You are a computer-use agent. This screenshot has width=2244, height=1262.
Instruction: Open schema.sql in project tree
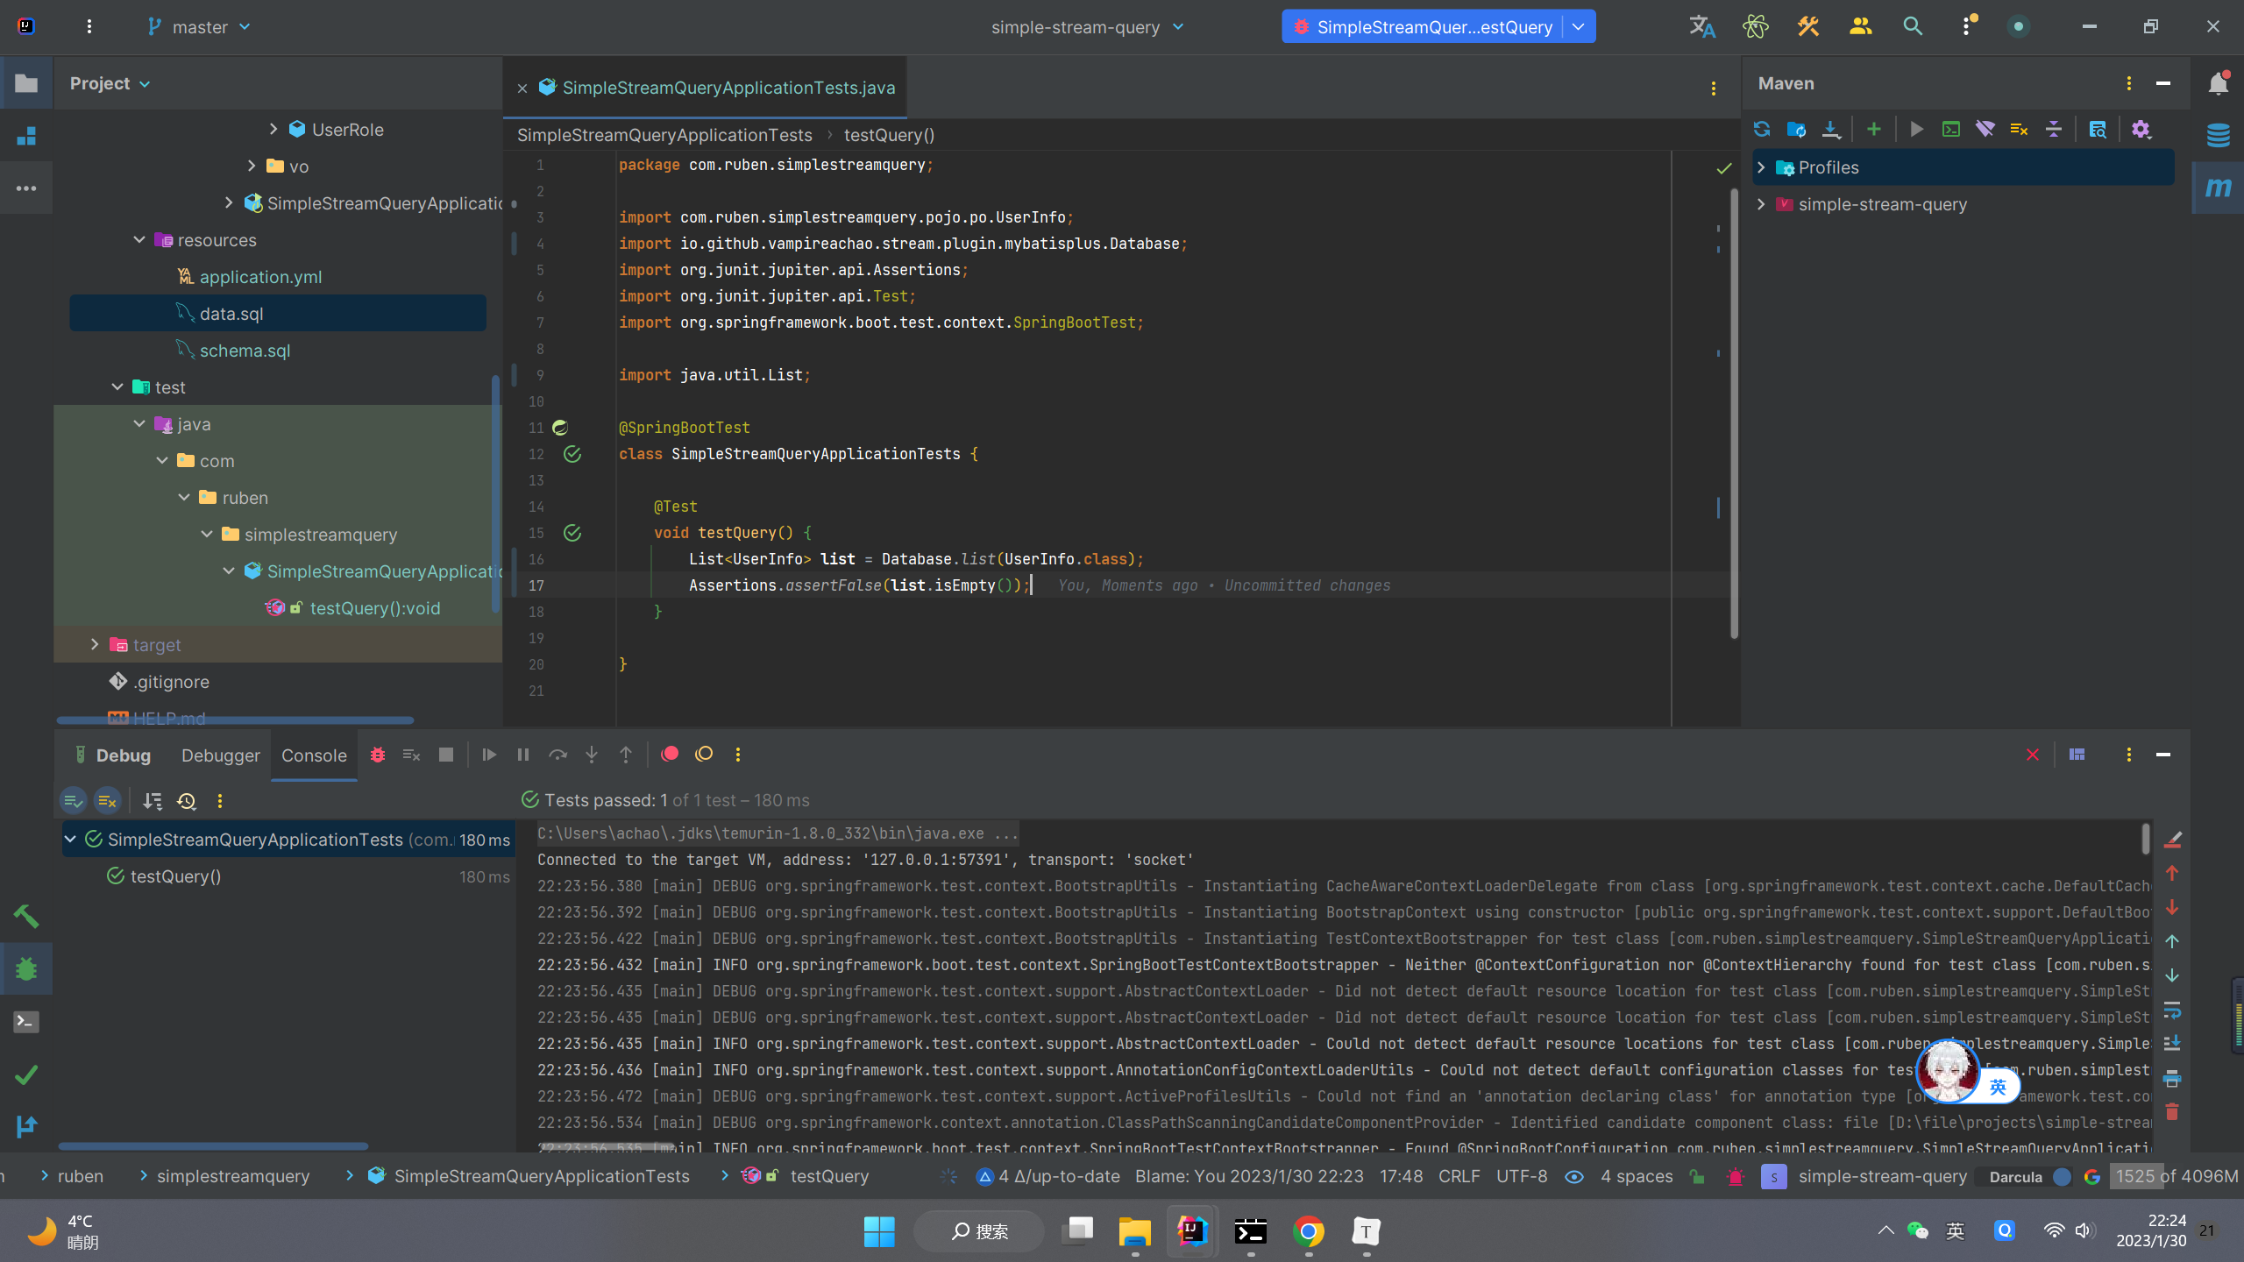[x=245, y=351]
